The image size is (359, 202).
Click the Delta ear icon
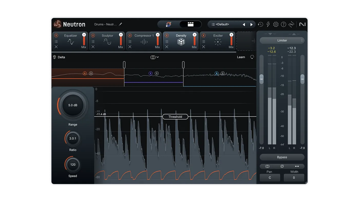54,57
